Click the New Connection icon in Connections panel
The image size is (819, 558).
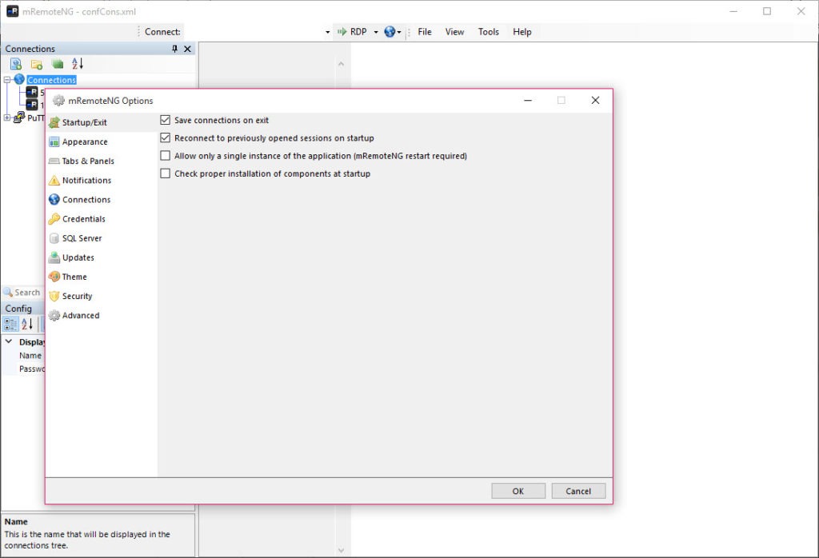tap(16, 64)
